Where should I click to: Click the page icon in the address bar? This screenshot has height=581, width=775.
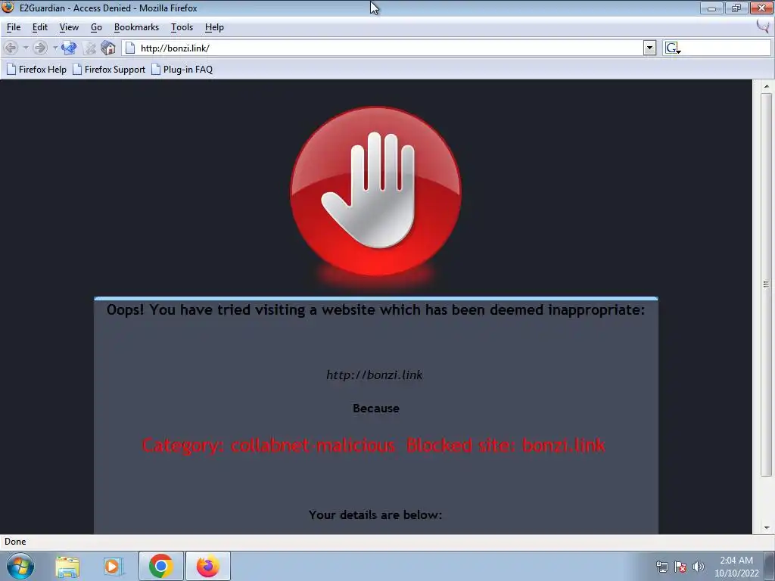[130, 48]
